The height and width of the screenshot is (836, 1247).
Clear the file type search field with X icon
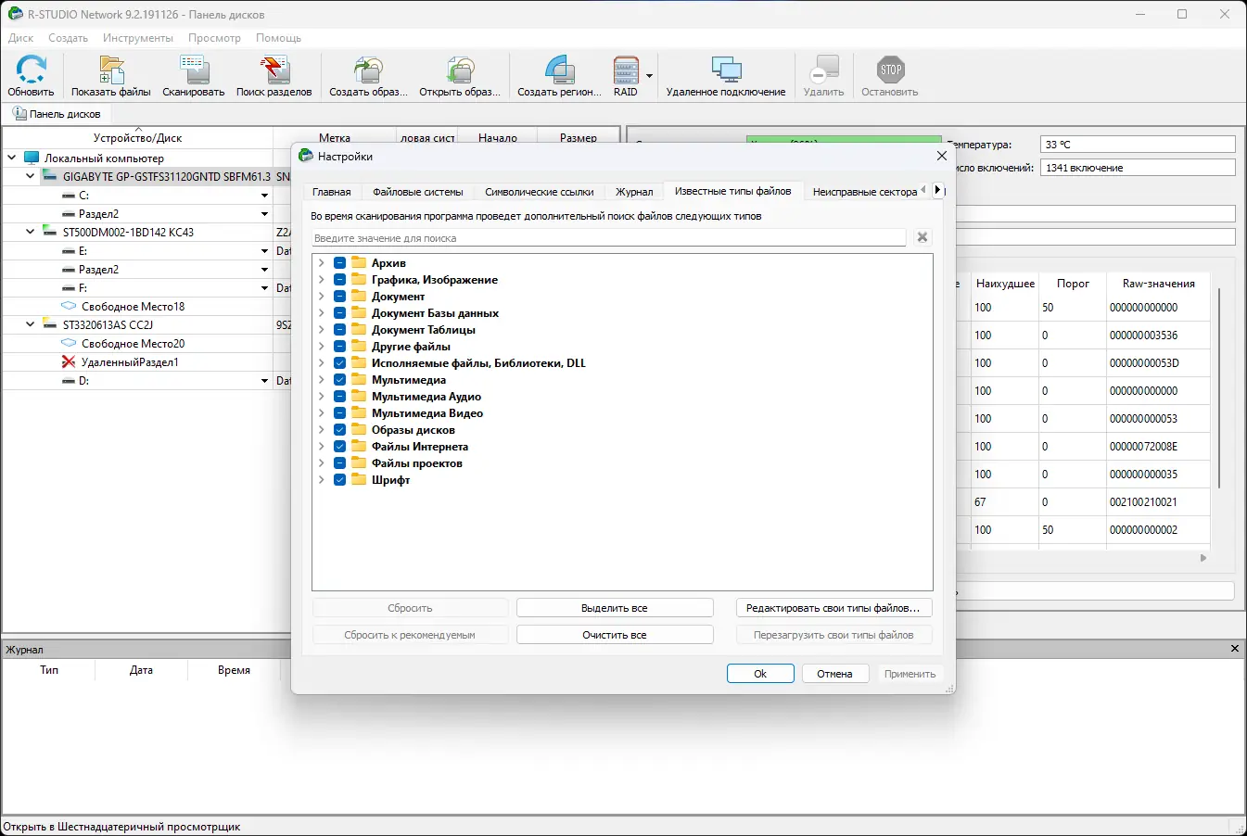tap(923, 237)
